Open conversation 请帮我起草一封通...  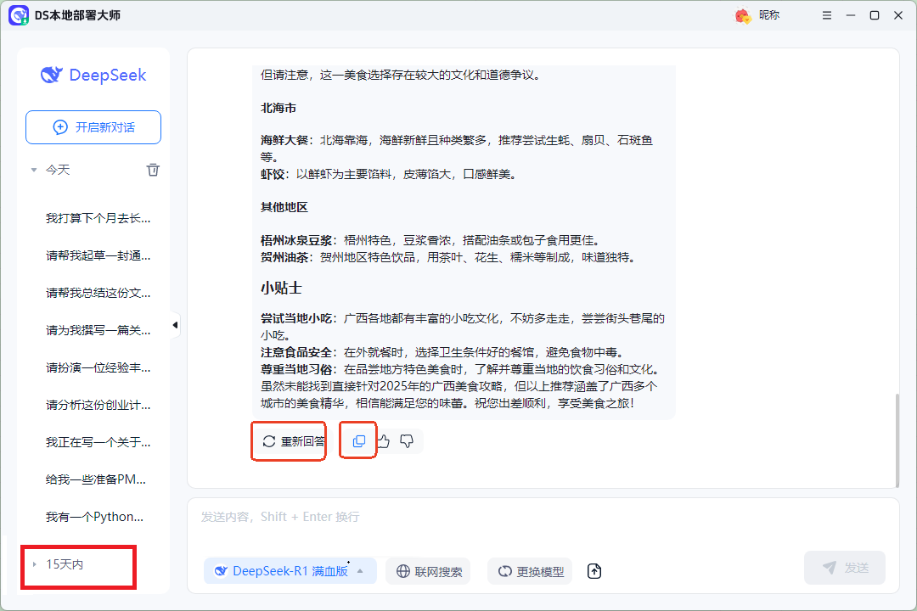98,255
